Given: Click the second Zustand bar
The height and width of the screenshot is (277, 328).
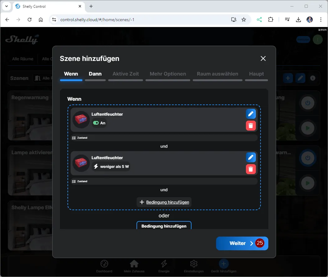Looking at the screenshot, I should 164,181.
